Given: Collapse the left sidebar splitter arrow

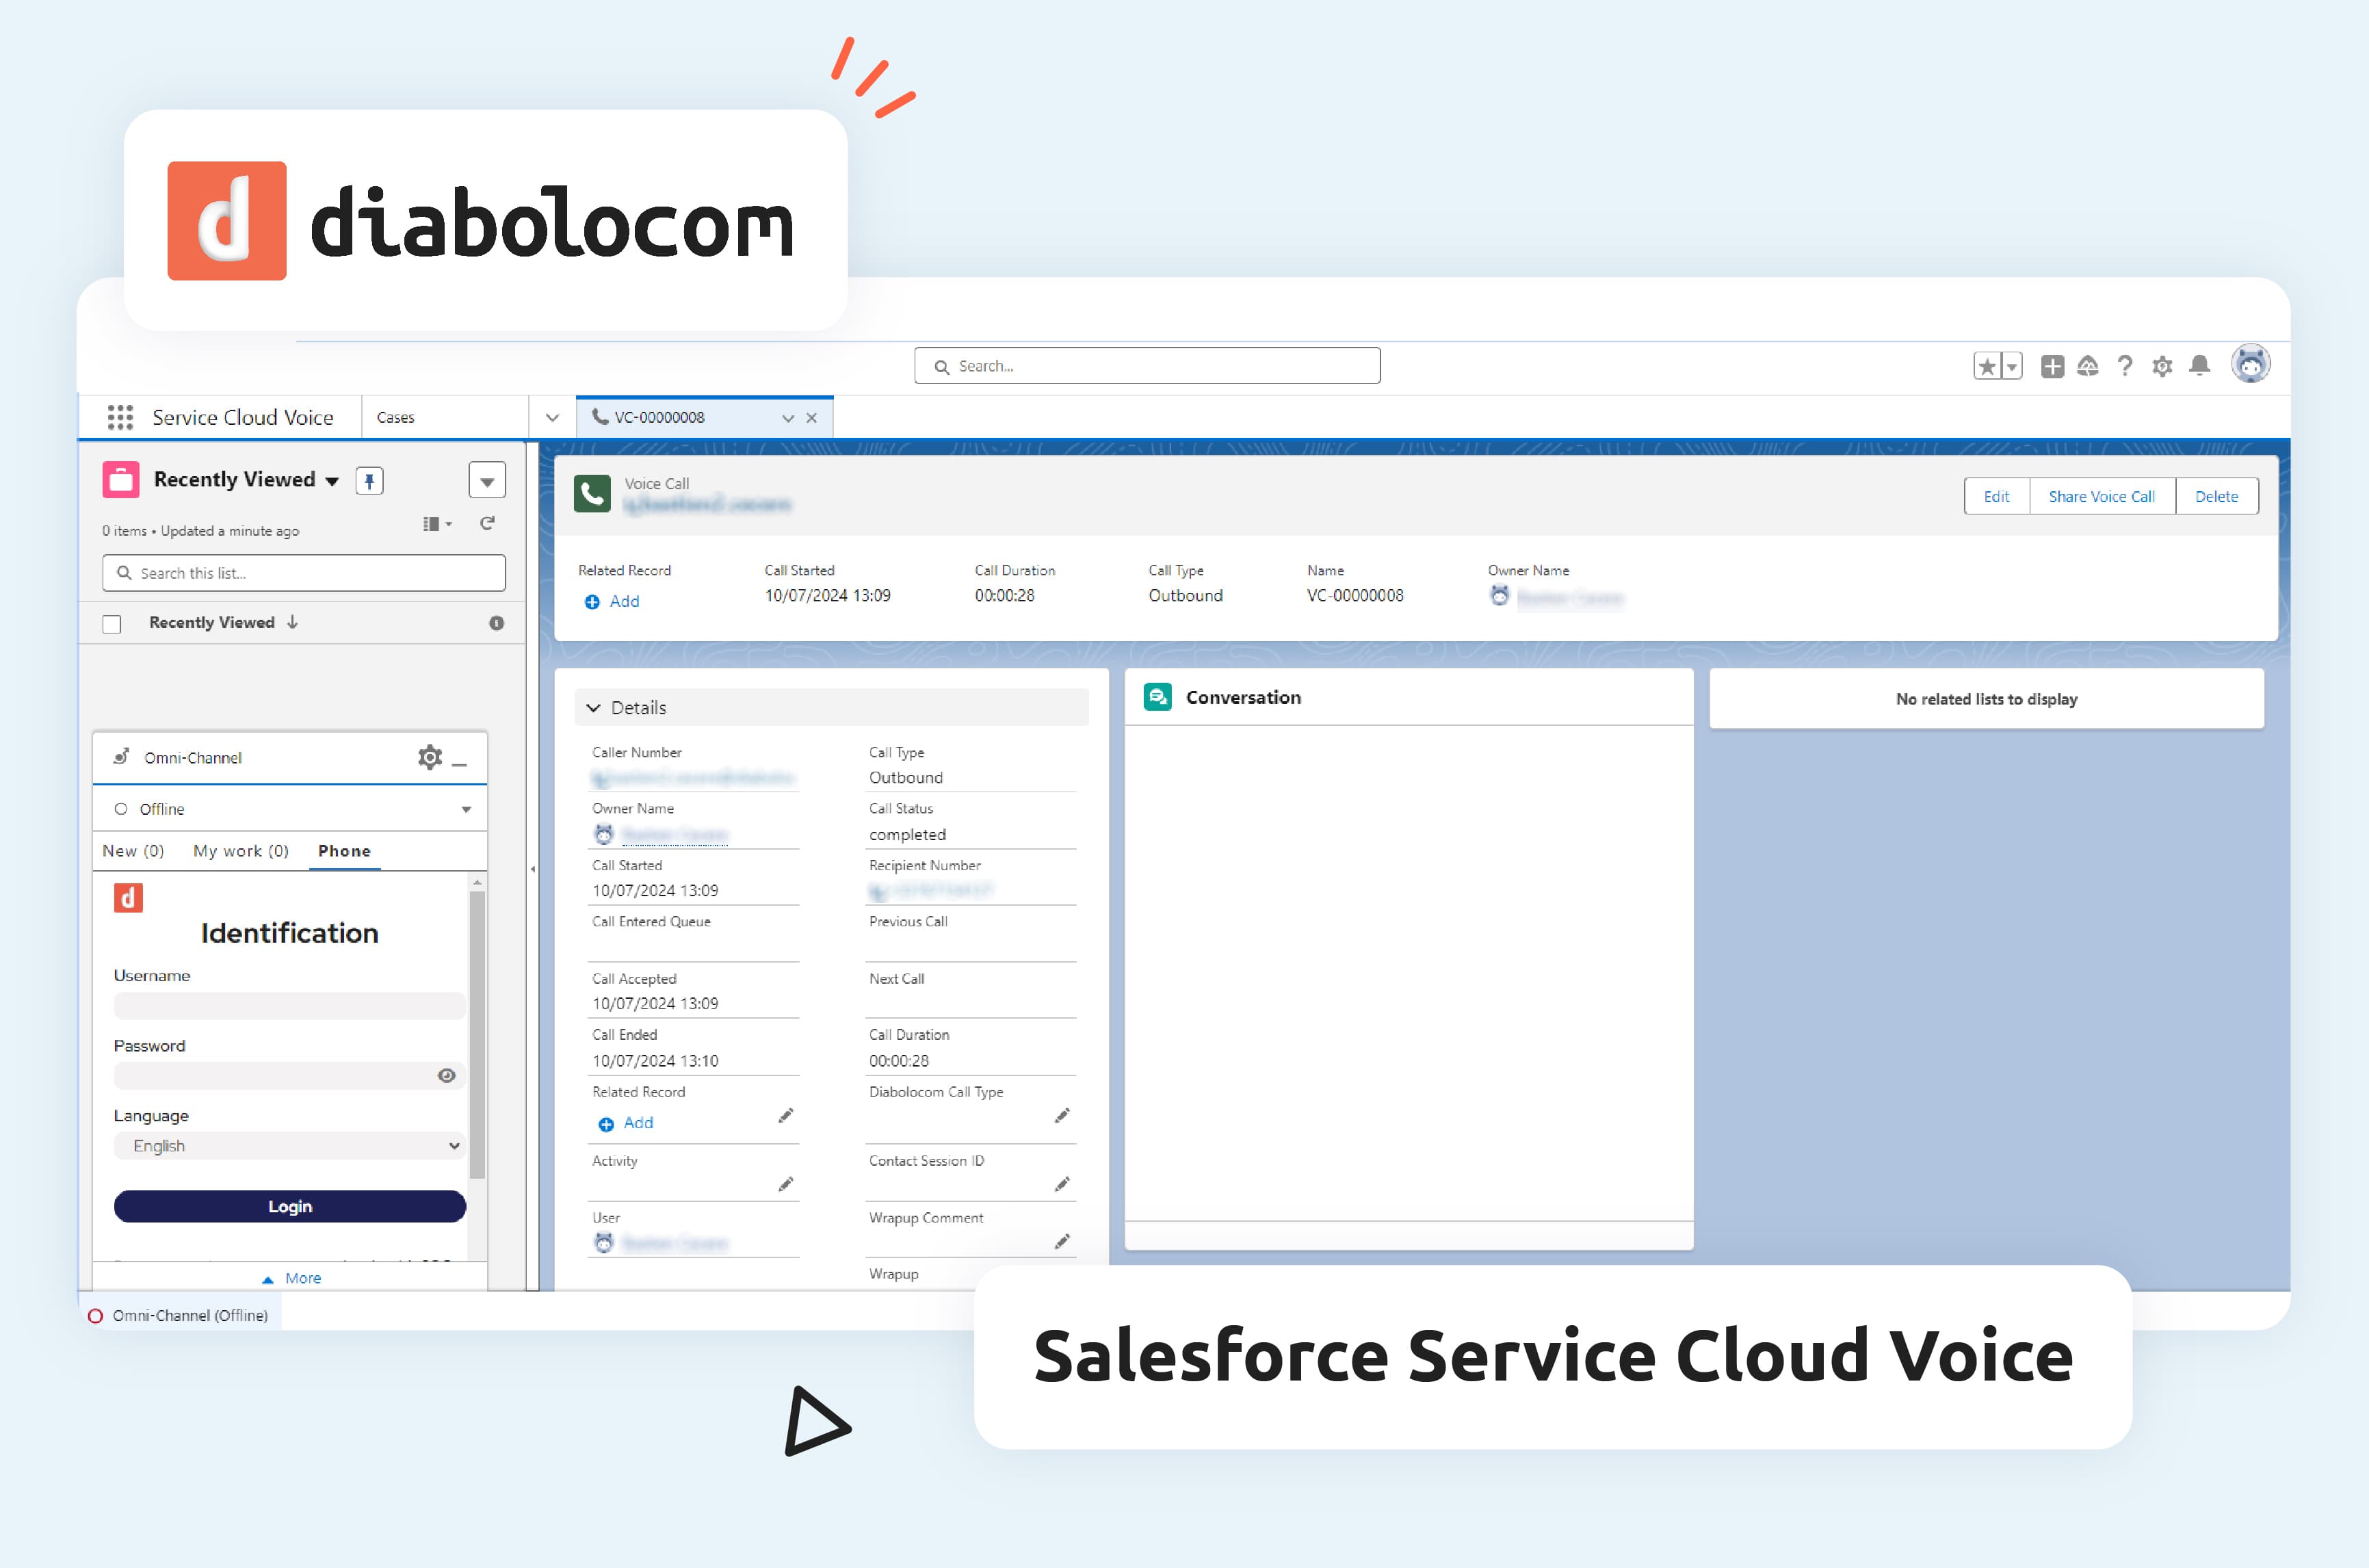Looking at the screenshot, I should coord(533,869).
